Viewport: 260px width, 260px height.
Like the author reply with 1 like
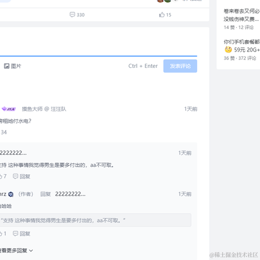[x=3, y=233]
